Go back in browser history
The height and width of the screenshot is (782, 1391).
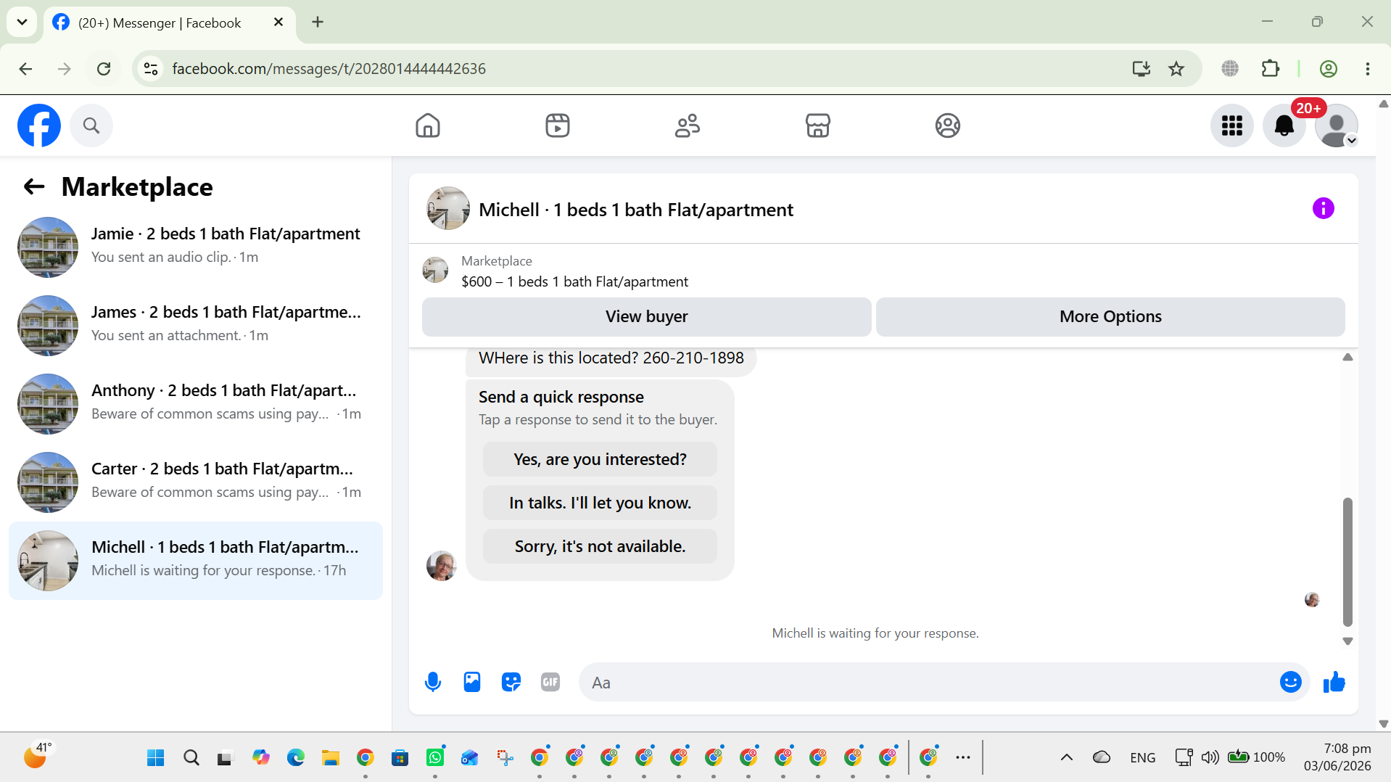25,69
